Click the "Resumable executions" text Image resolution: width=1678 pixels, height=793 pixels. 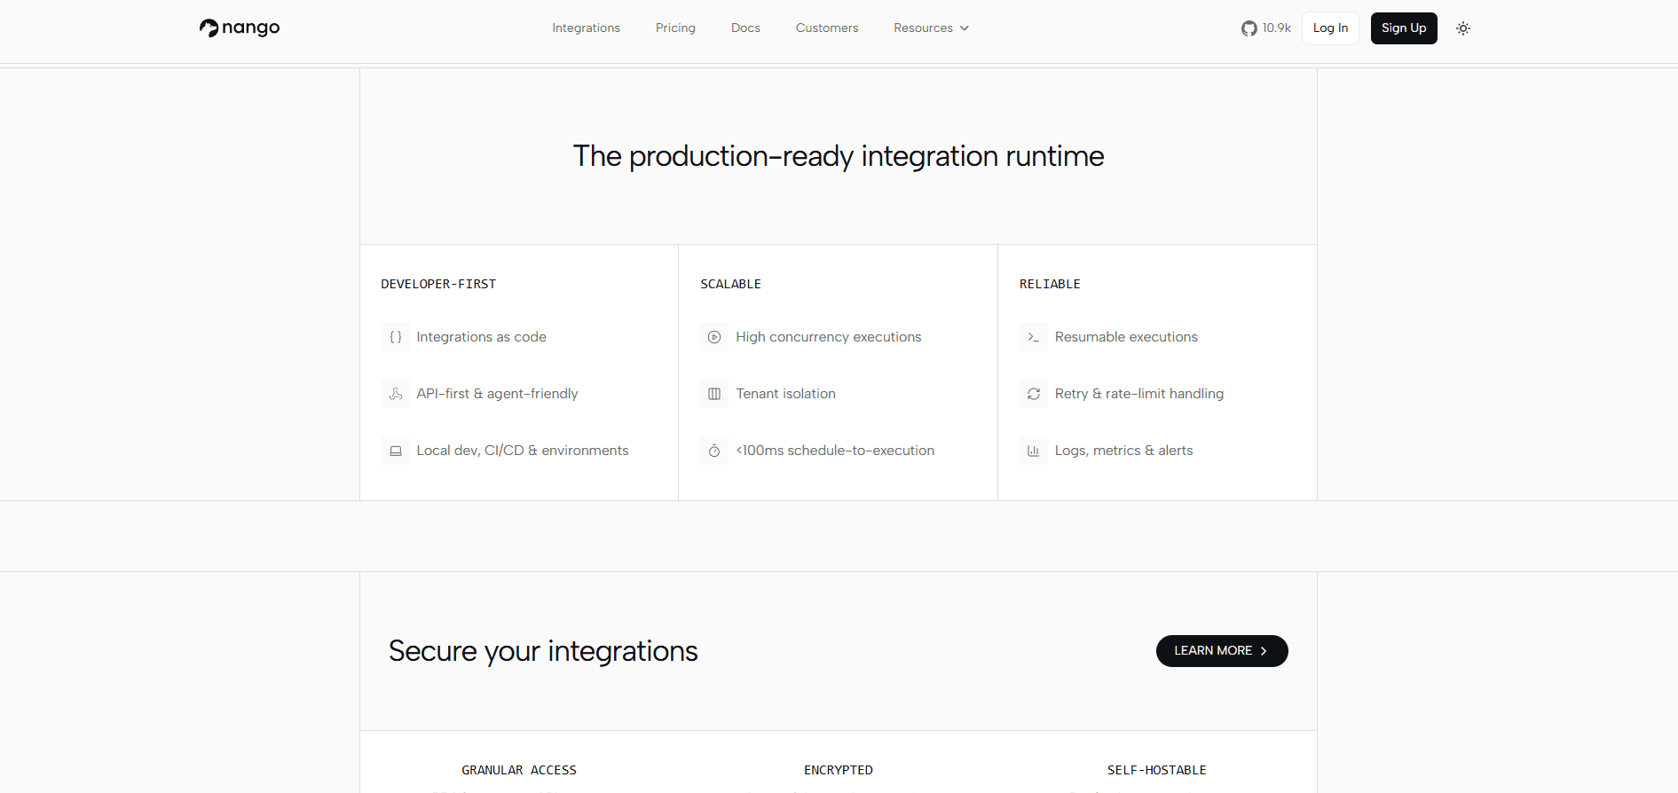1126,337
